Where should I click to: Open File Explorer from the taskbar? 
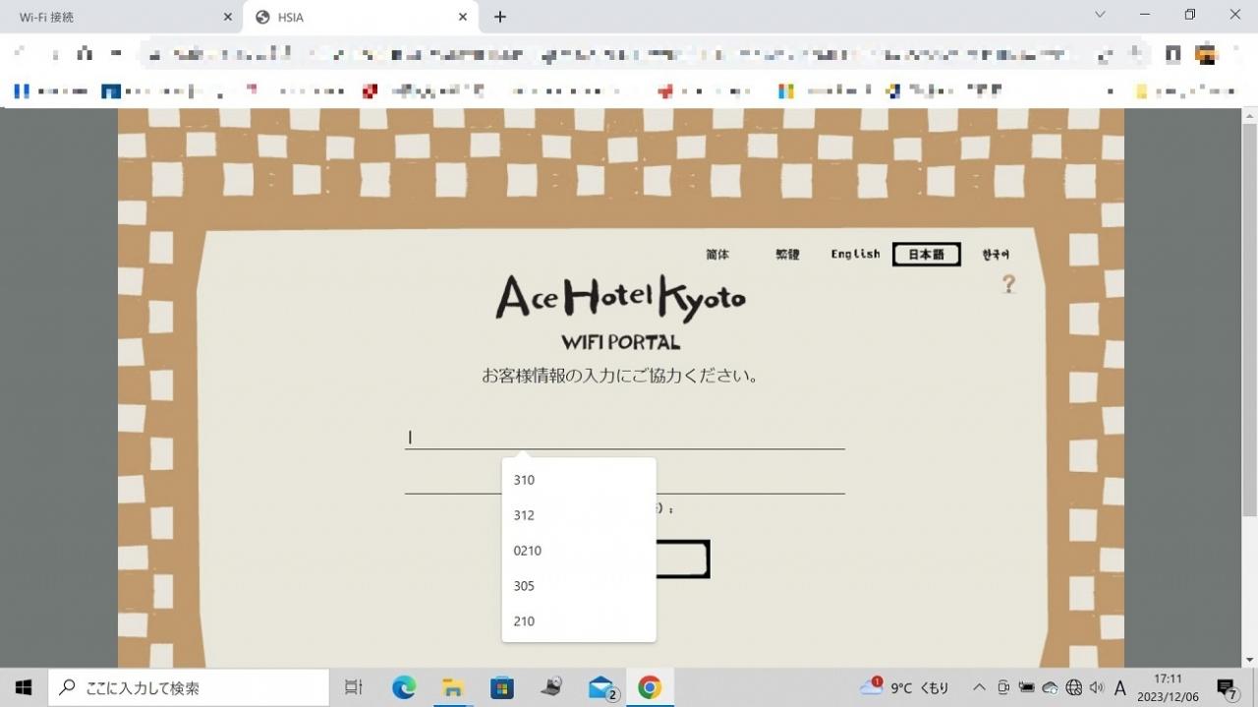pyautogui.click(x=452, y=687)
